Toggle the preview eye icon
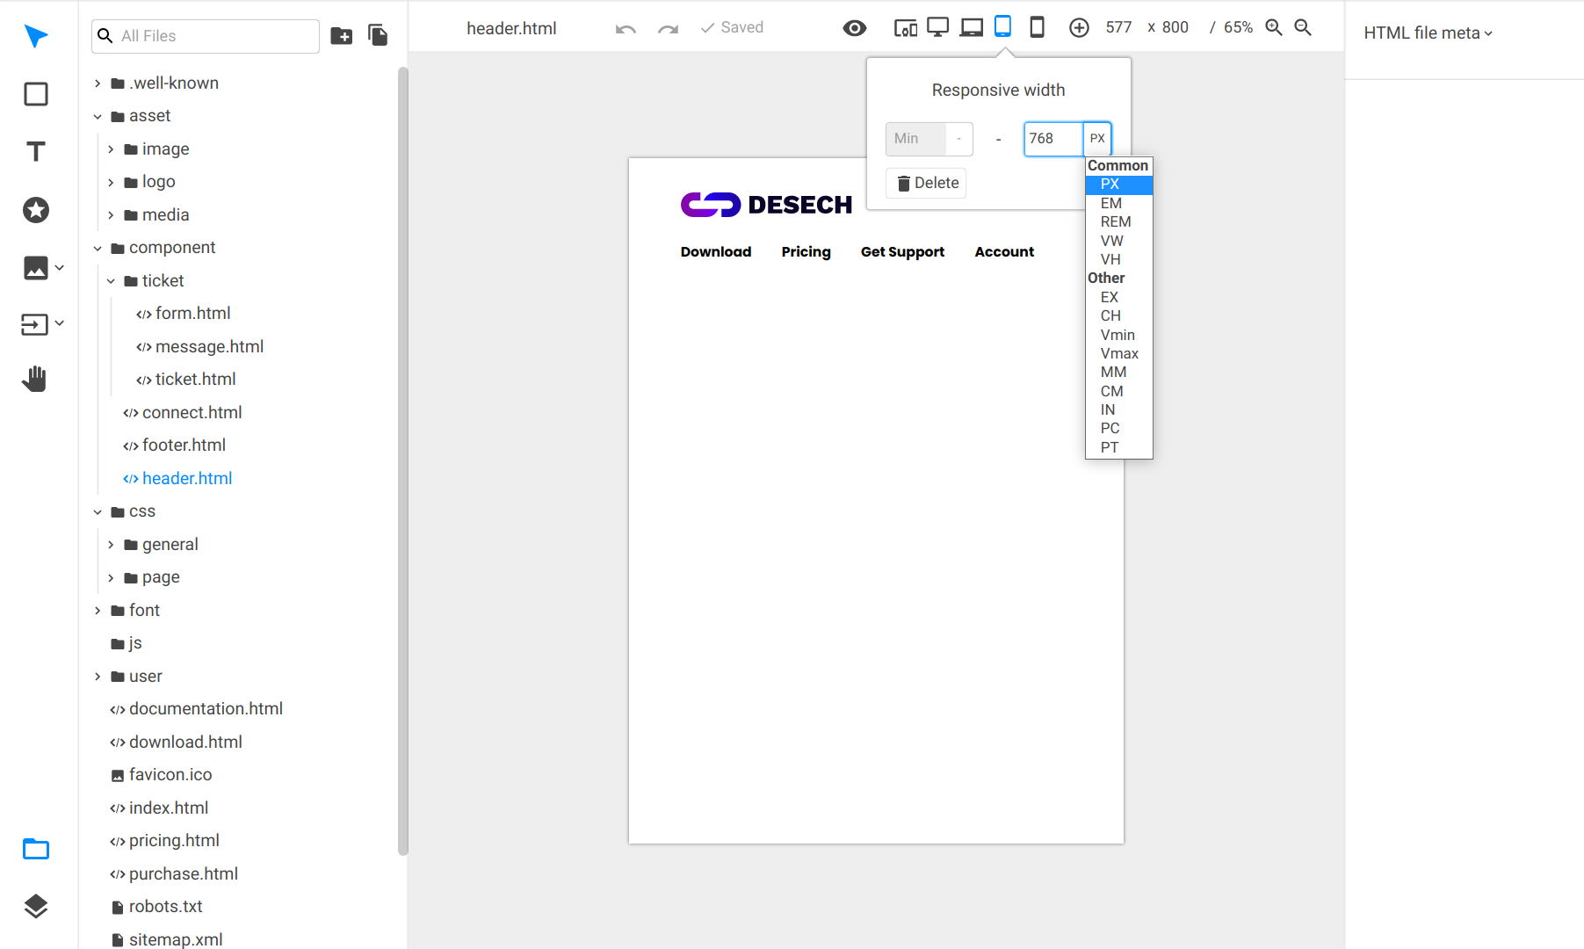Screen dimensions: 1584x949 [855, 28]
